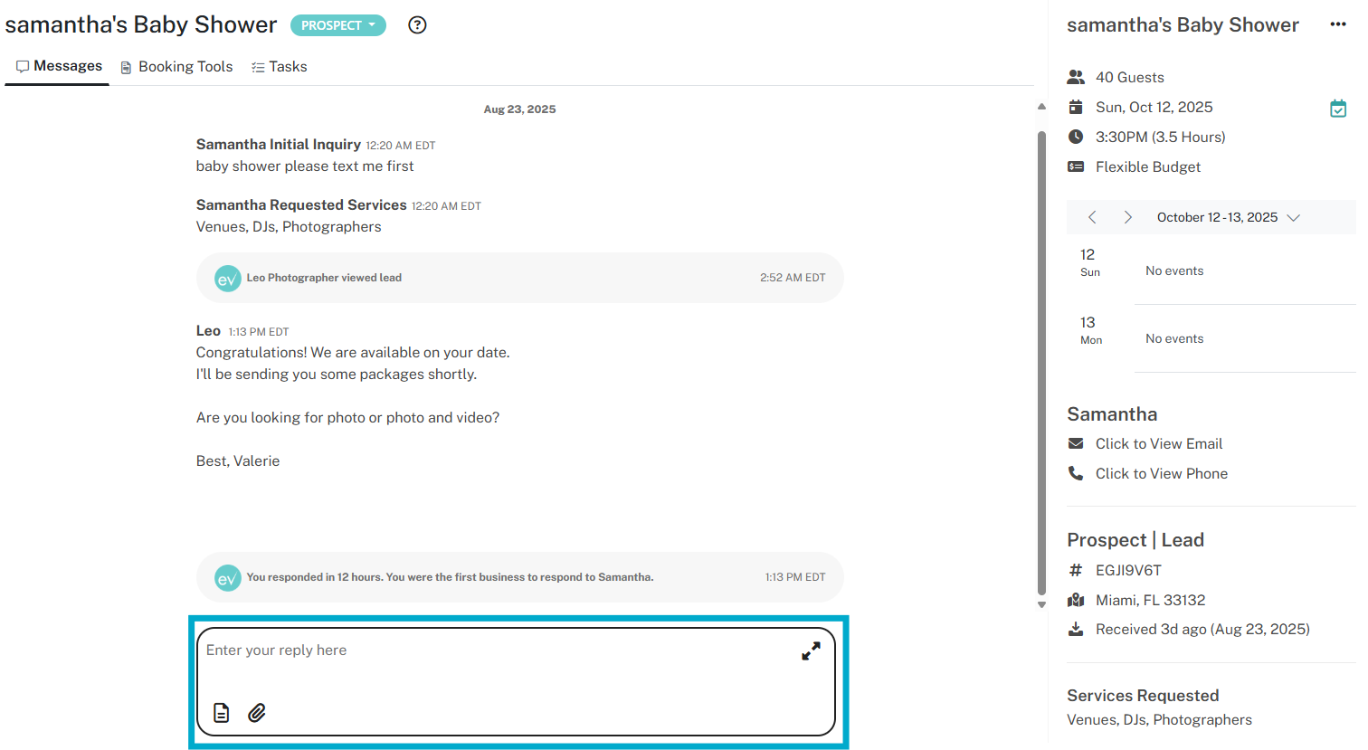Go to previous dates in calendar

tap(1092, 217)
